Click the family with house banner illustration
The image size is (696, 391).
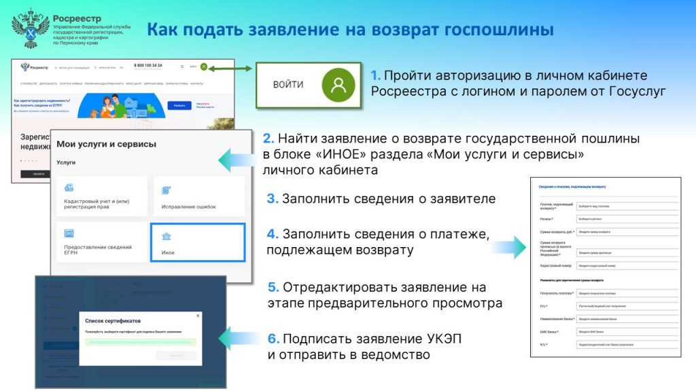pos(122,105)
